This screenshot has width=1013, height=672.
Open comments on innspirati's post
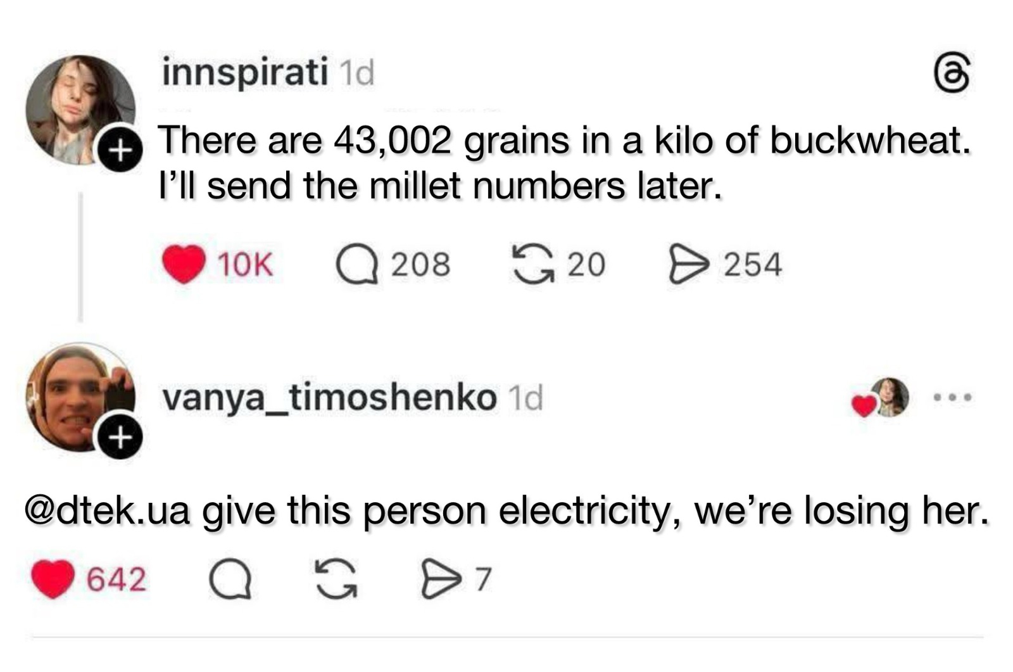[357, 264]
